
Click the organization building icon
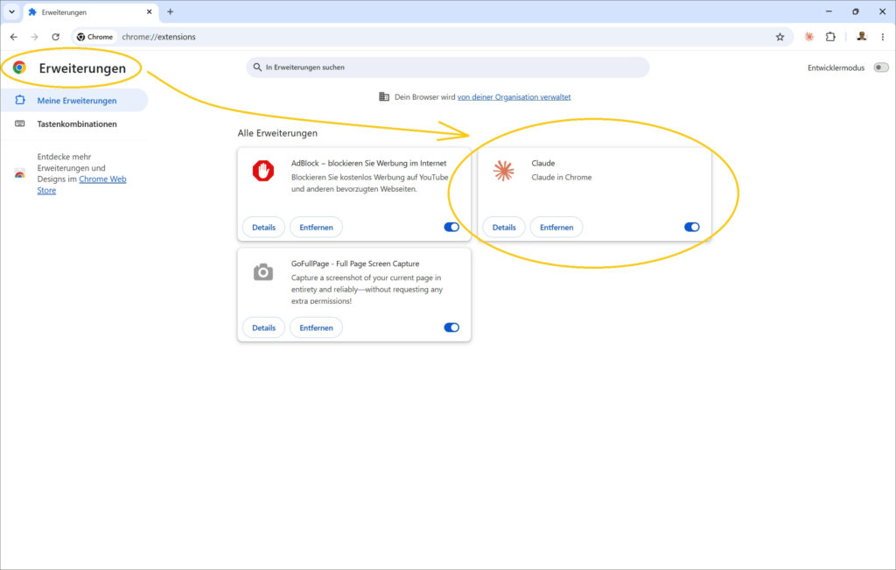pos(384,96)
